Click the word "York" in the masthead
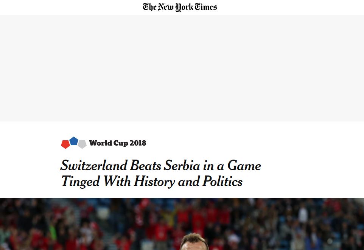The height and width of the screenshot is (250, 364). pos(184,7)
